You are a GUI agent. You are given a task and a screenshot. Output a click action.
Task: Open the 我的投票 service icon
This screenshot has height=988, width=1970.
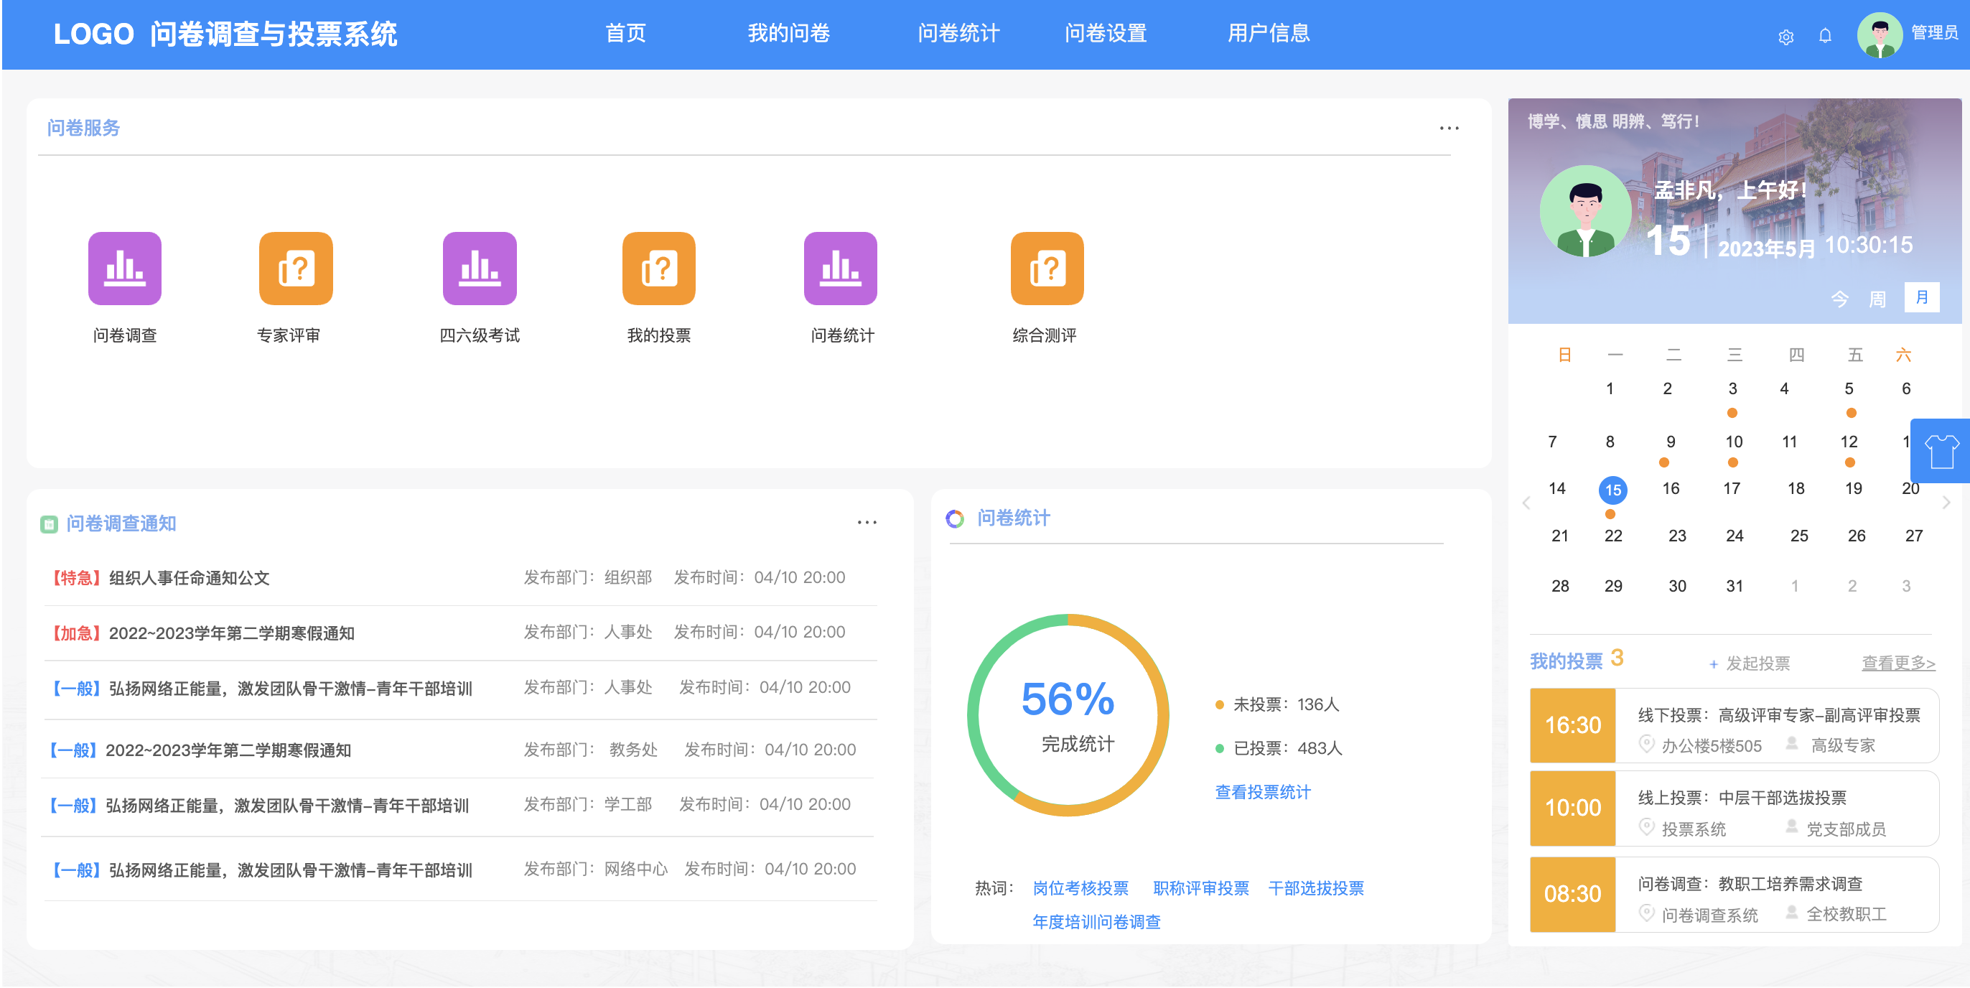point(658,269)
